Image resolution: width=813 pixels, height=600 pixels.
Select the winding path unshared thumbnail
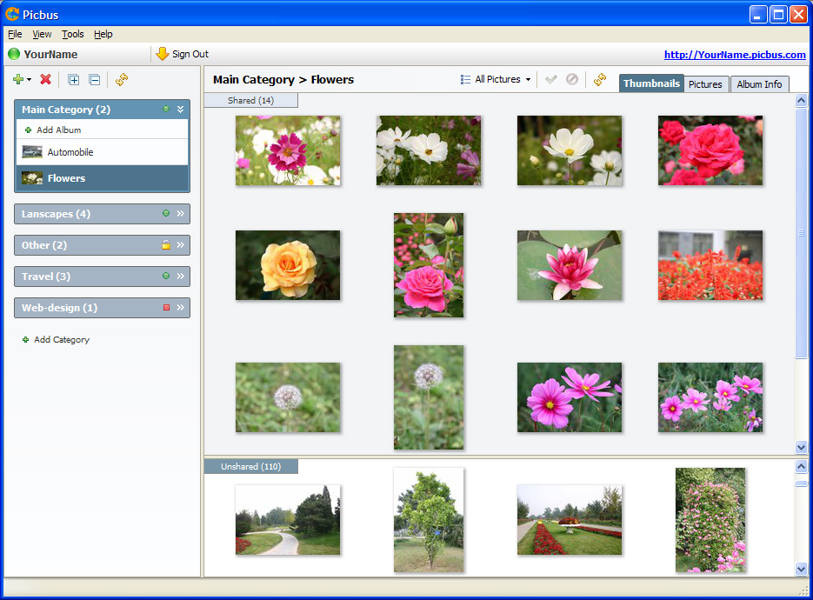point(288,520)
